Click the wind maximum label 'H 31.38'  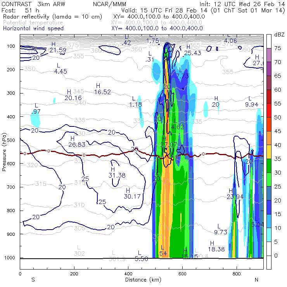[x=117, y=173]
